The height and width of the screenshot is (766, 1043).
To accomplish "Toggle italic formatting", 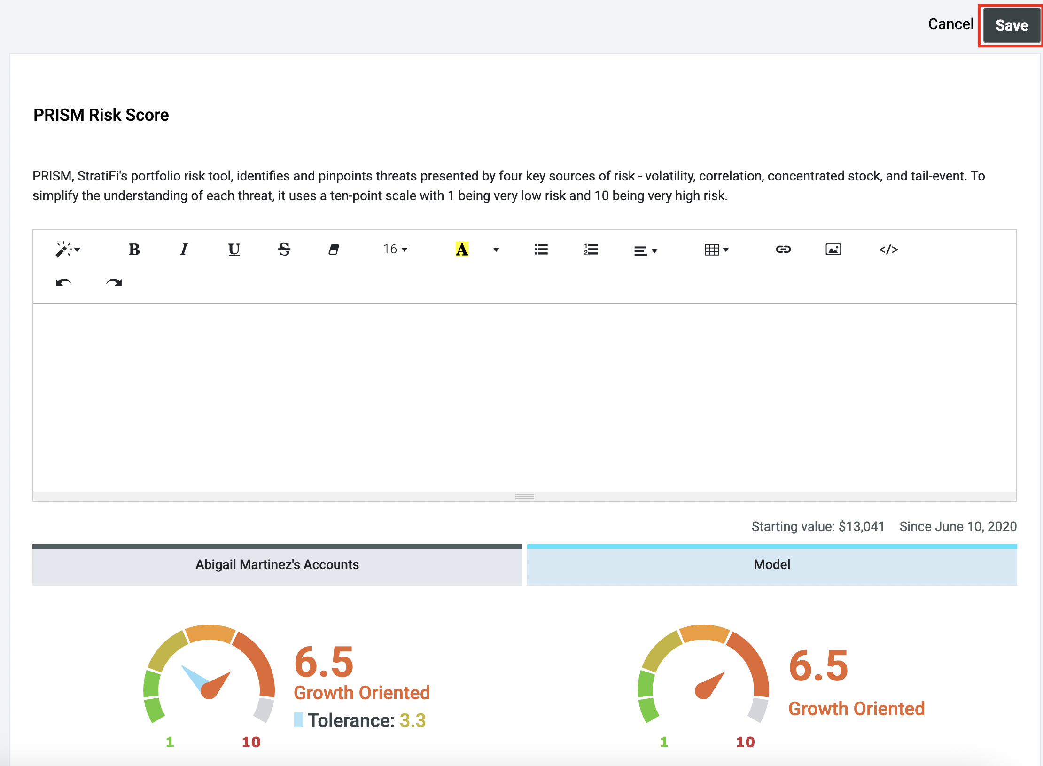I will coord(184,249).
